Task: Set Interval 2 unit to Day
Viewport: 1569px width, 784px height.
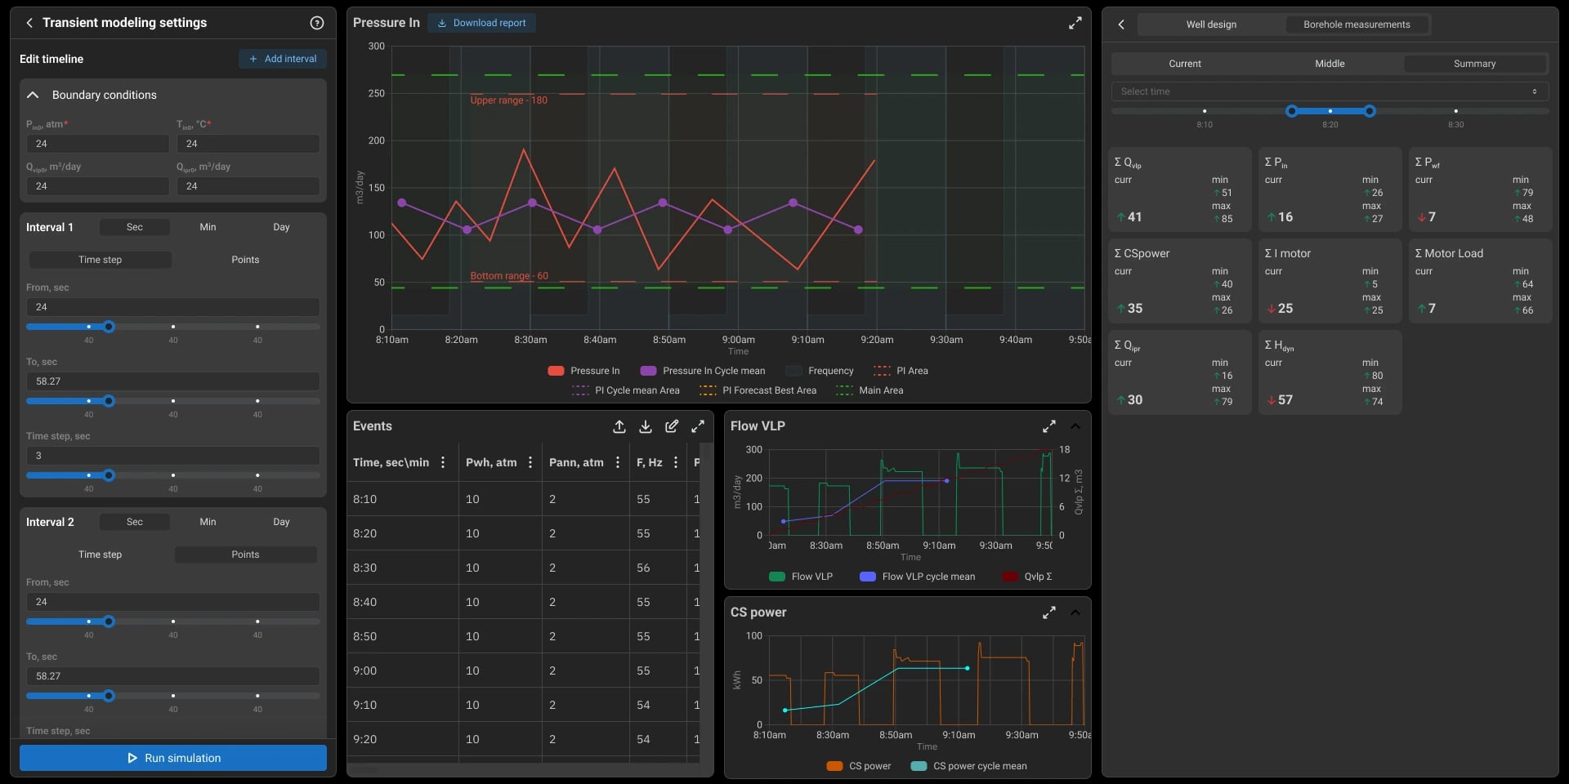Action: [281, 522]
